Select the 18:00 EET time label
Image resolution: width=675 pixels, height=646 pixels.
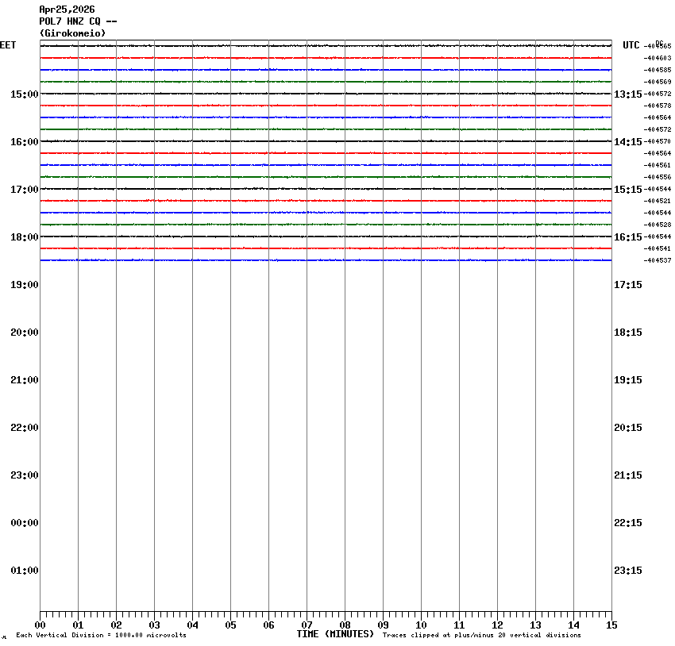pos(24,237)
